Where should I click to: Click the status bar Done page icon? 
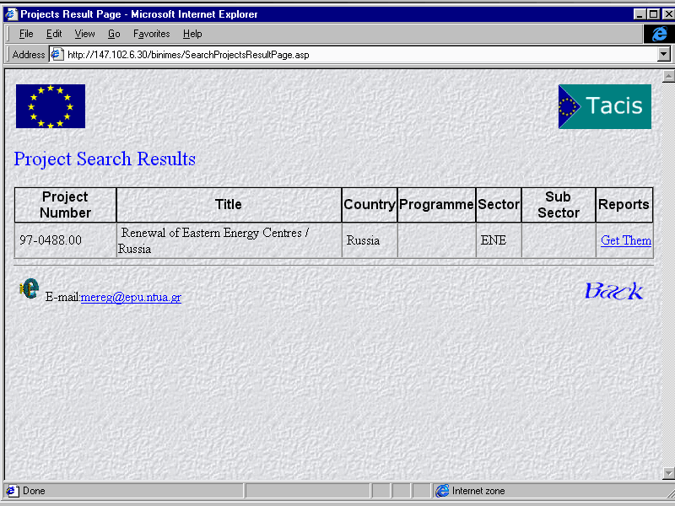(12, 491)
